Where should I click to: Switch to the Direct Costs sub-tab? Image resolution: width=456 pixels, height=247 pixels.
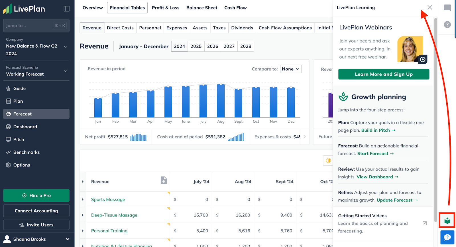120,28
